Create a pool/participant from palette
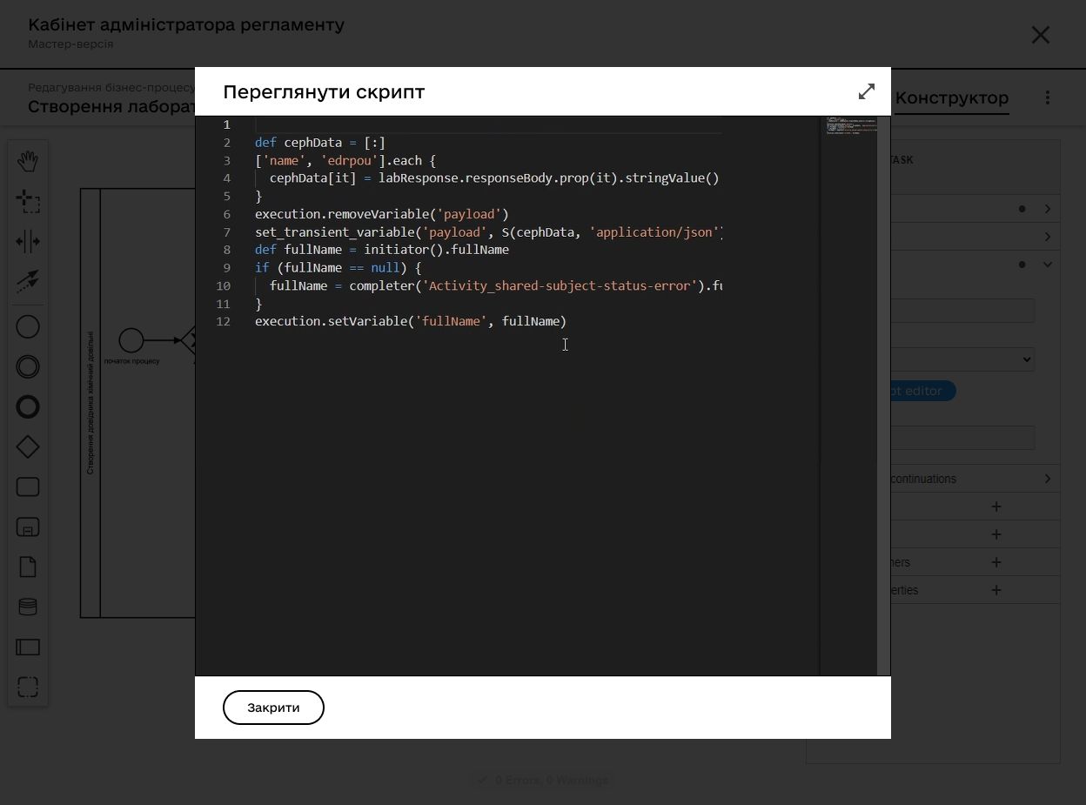This screenshot has width=1086, height=805. [28, 647]
